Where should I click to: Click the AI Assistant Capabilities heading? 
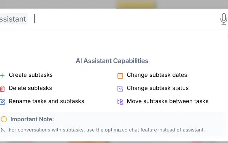pyautogui.click(x=112, y=61)
